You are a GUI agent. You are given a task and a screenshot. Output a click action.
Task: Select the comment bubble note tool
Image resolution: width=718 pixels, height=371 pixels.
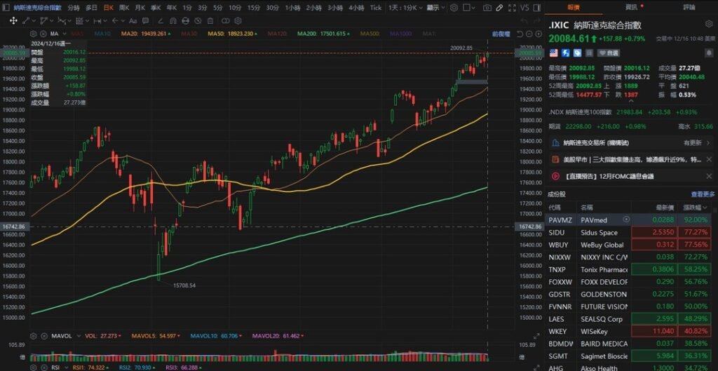click(x=145, y=20)
